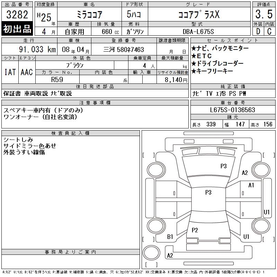Select the car name ミラココア
Screen dimensions: 277x277
tap(89, 15)
